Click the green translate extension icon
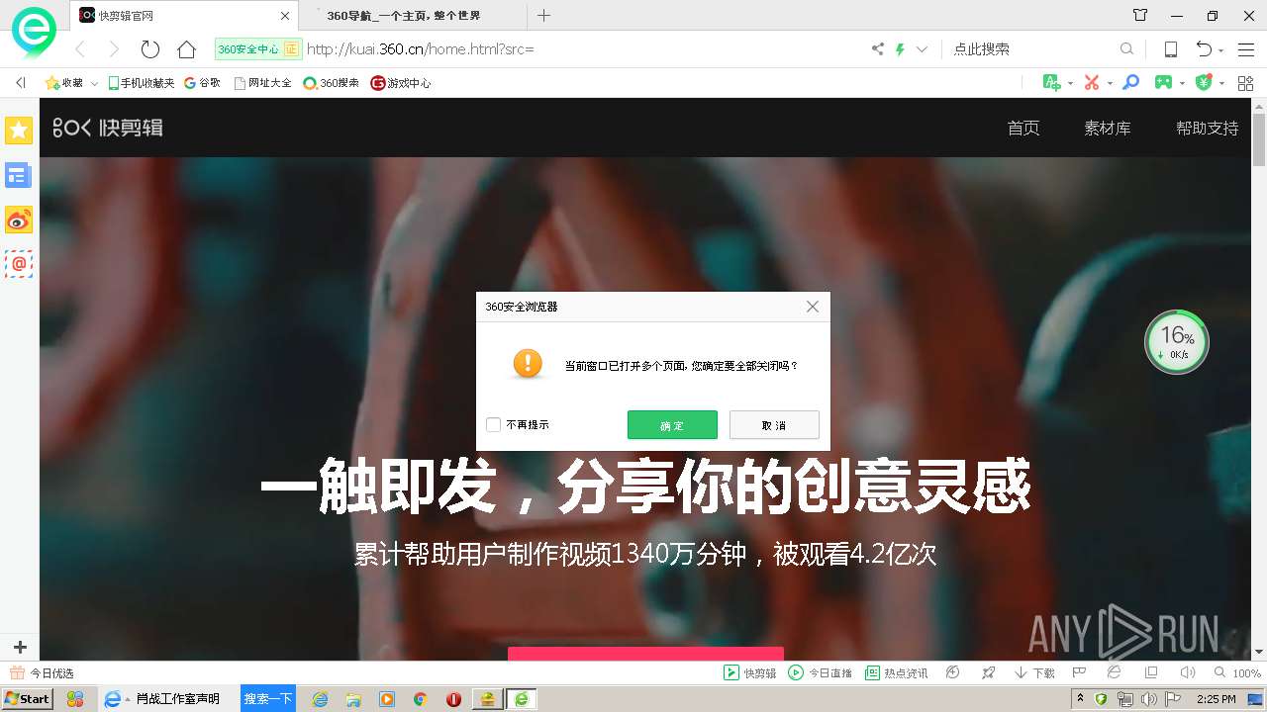The image size is (1267, 712). pos(1051,82)
